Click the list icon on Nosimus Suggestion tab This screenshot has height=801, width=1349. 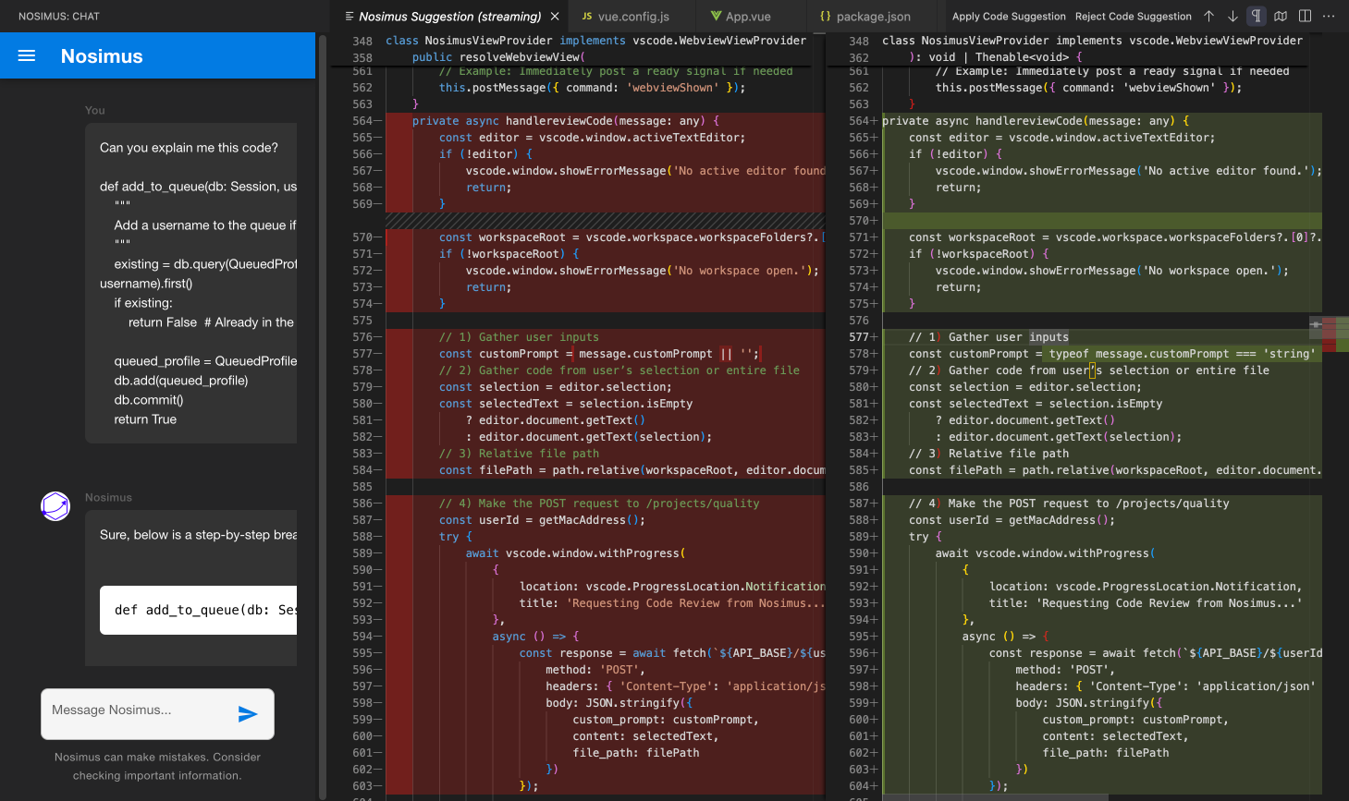pyautogui.click(x=349, y=17)
